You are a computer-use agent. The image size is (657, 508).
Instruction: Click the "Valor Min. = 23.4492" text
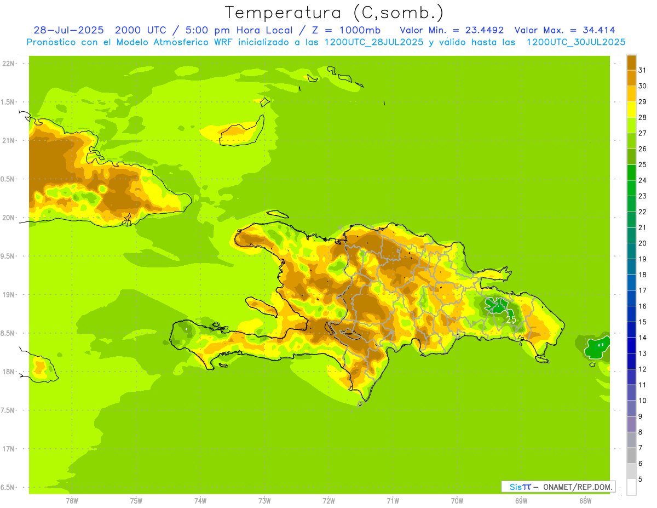[452, 30]
